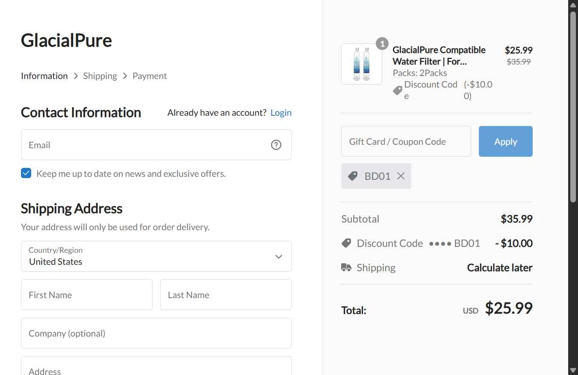Click the Total $25.99 amount

coord(509,308)
